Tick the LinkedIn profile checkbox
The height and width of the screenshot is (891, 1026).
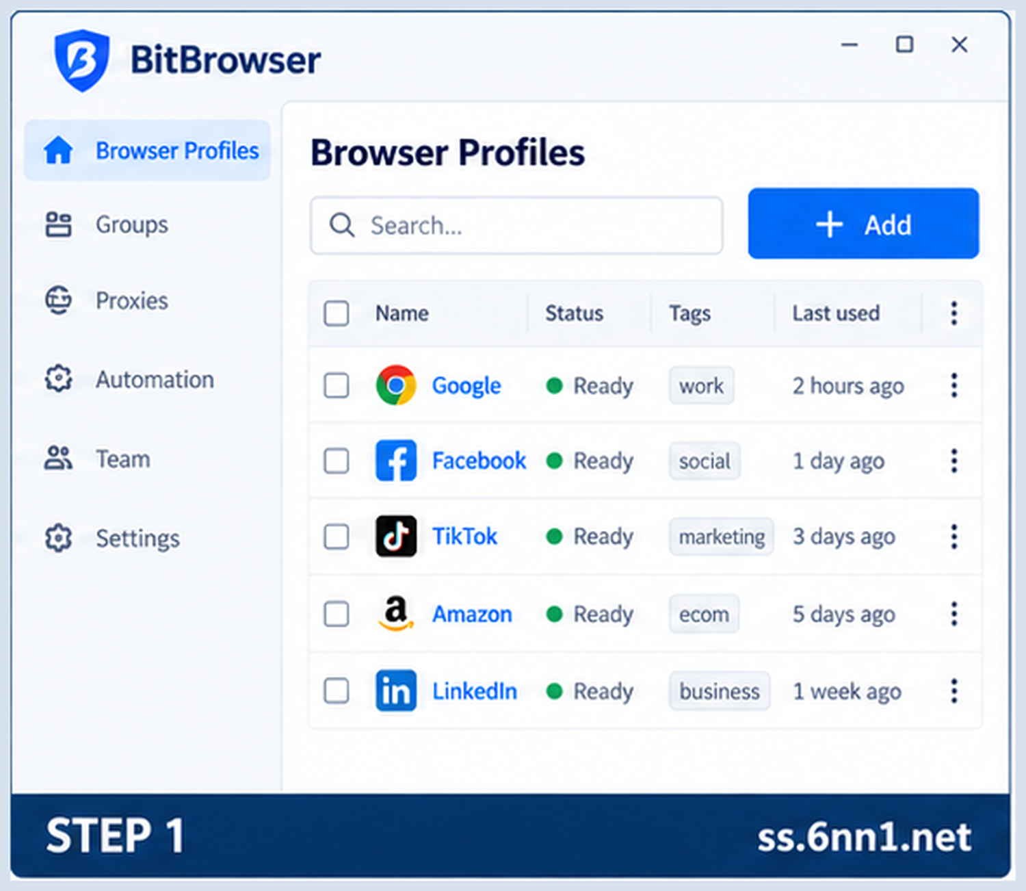(337, 691)
